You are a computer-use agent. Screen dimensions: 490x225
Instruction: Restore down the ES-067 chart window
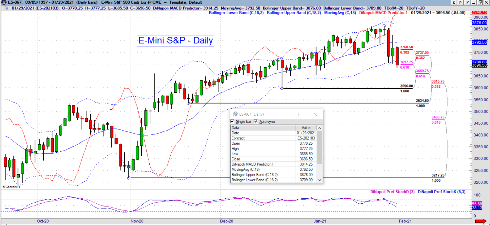(480, 3)
